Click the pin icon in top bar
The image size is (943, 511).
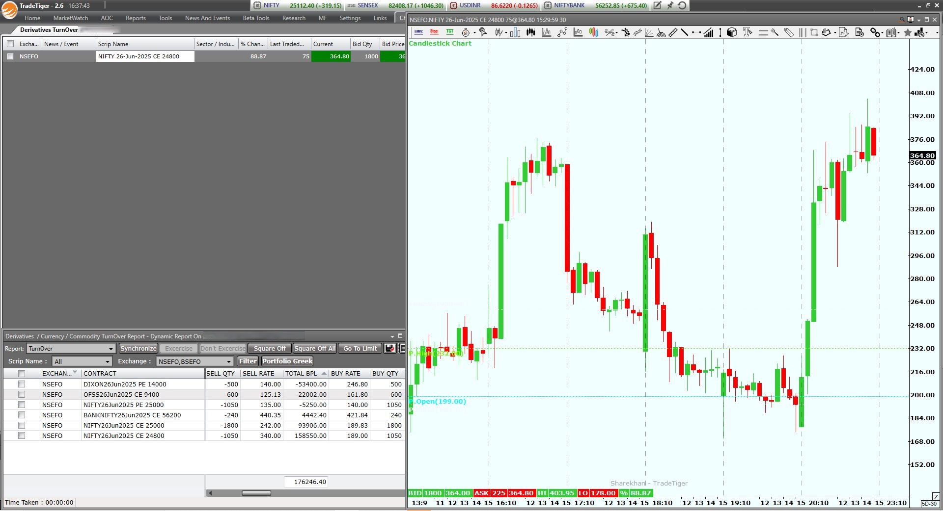tap(670, 5)
